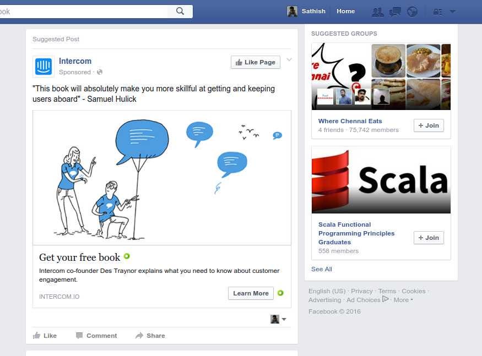Open the Scala group cover image

pyautogui.click(x=381, y=180)
